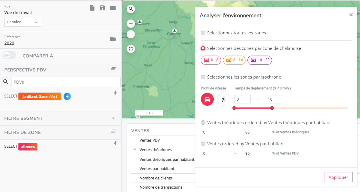The width and height of the screenshot is (360, 192).
Task: Open the Perspective PDV filter icon
Action: pos(113,69)
